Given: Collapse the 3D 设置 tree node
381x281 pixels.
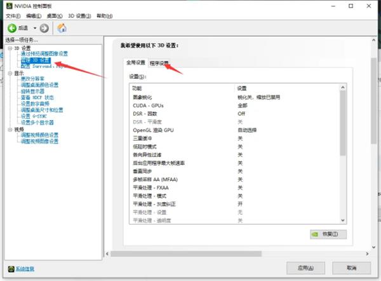Looking at the screenshot, I should tap(10, 48).
